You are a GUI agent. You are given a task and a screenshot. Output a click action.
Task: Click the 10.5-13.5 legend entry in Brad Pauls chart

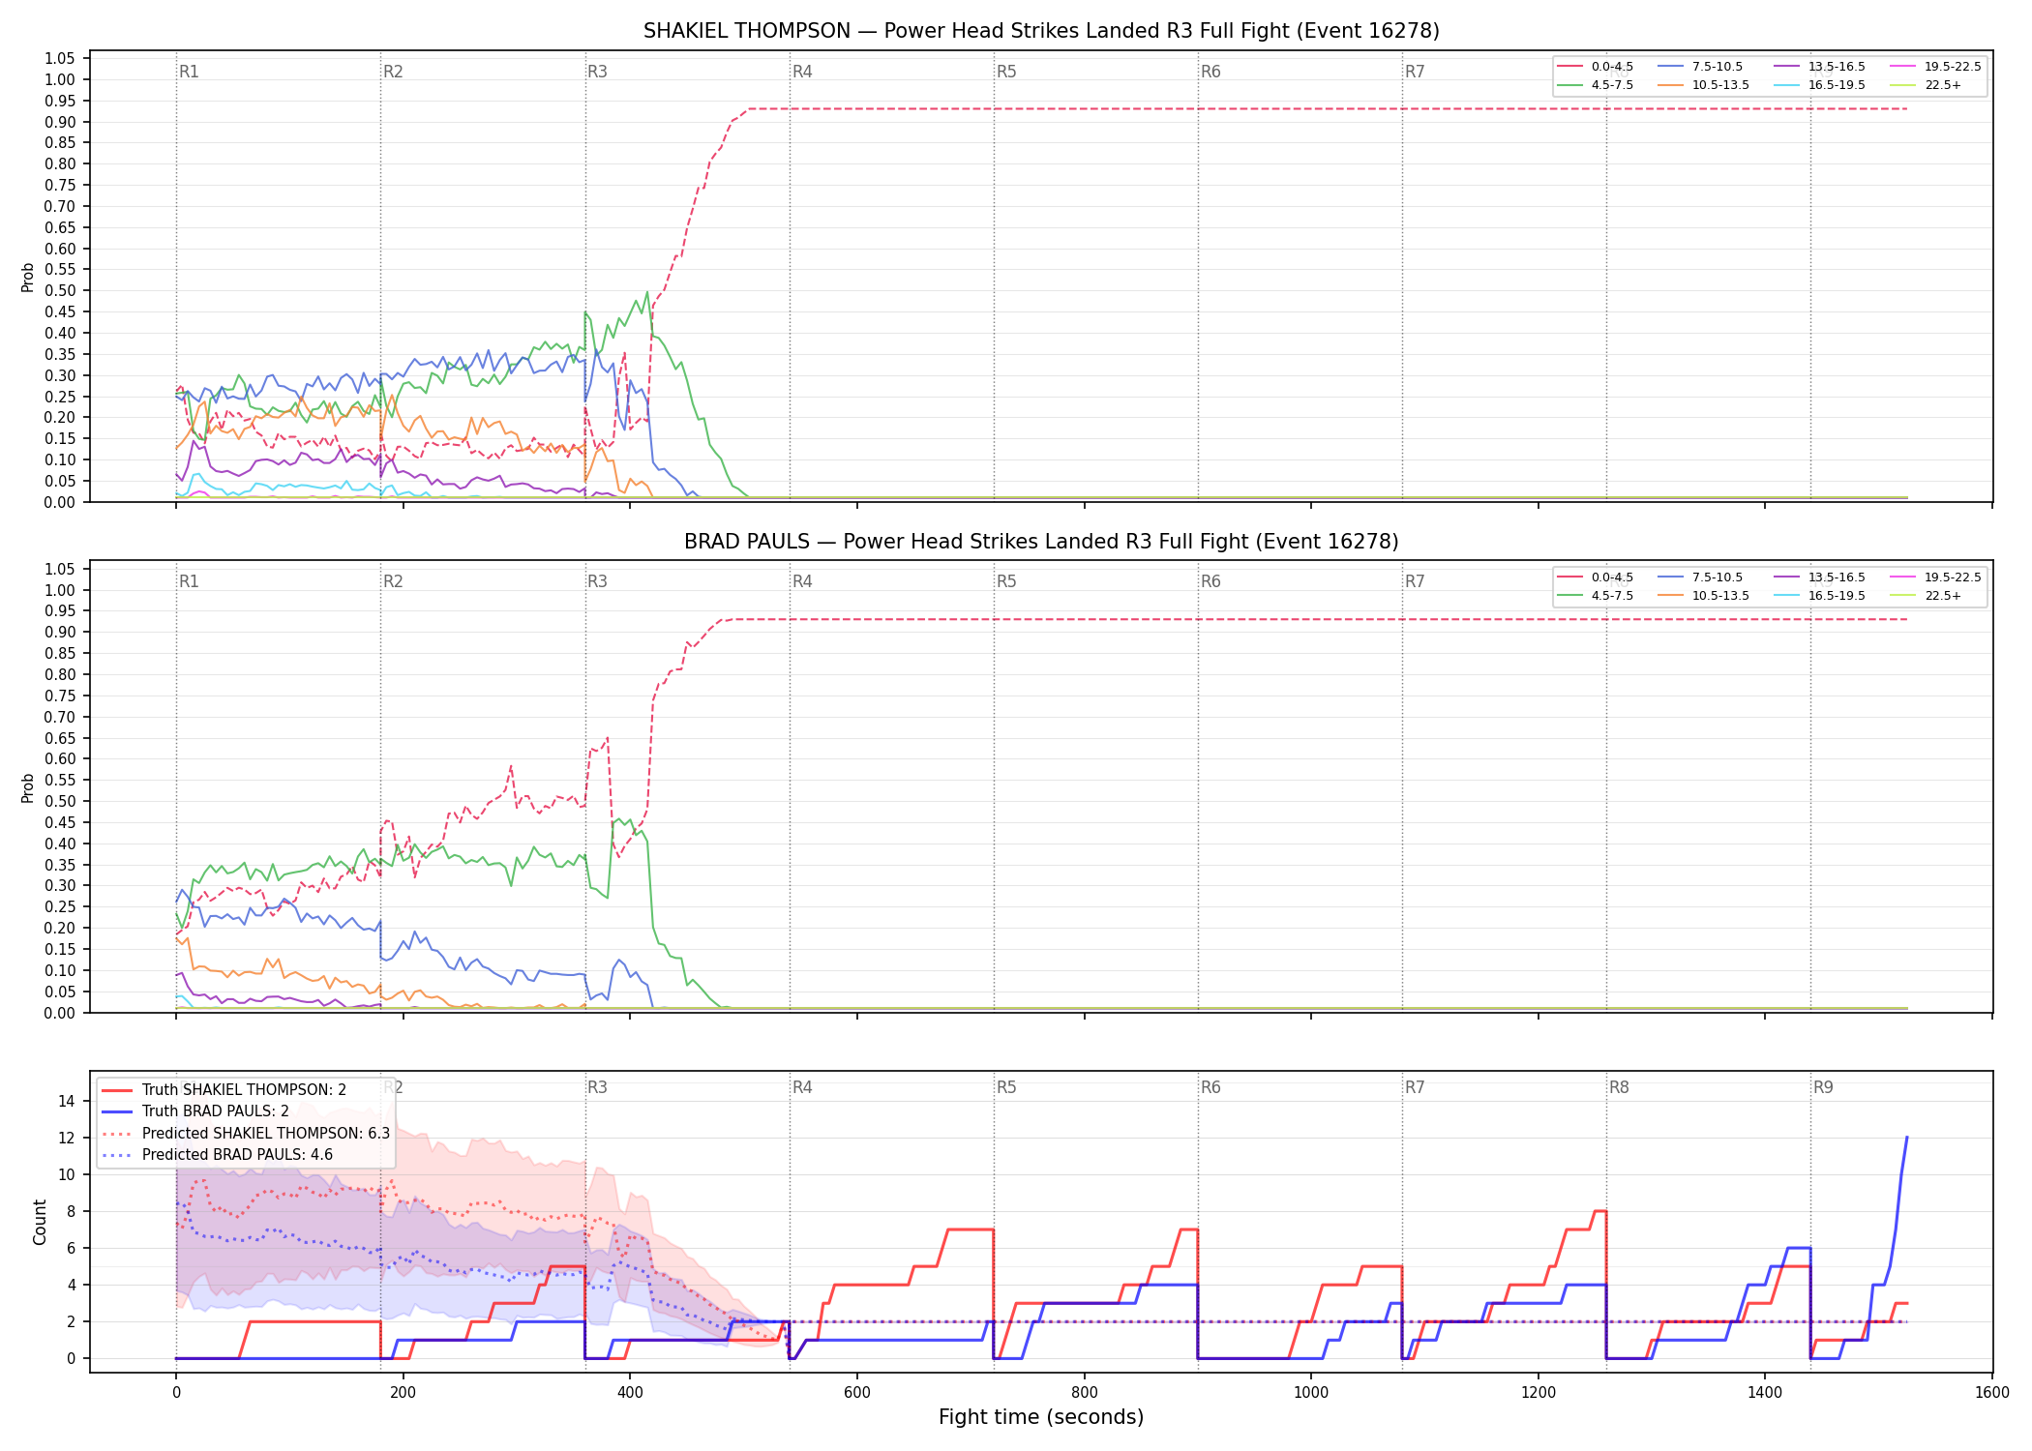point(1703,596)
